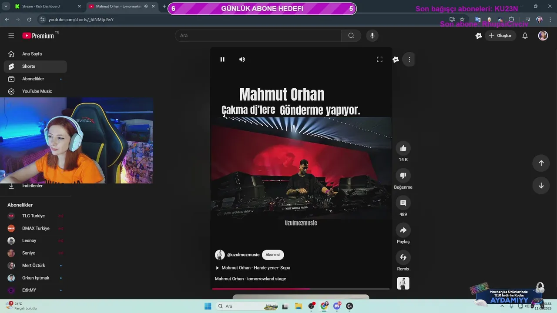Open Abonelikler in the sidebar

[35, 79]
